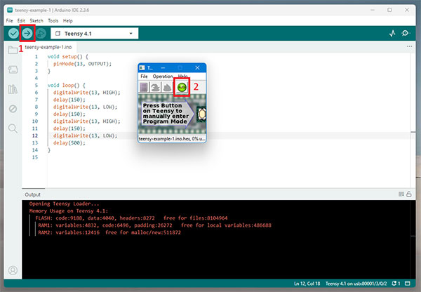Open the Library Manager sidebar panel
The width and height of the screenshot is (421, 292).
(x=13, y=89)
